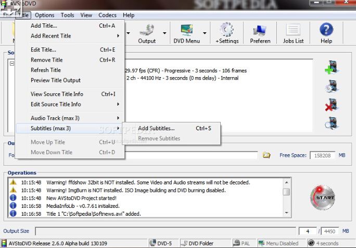
Task: Open the Help menu in the menu bar
Action: click(129, 15)
